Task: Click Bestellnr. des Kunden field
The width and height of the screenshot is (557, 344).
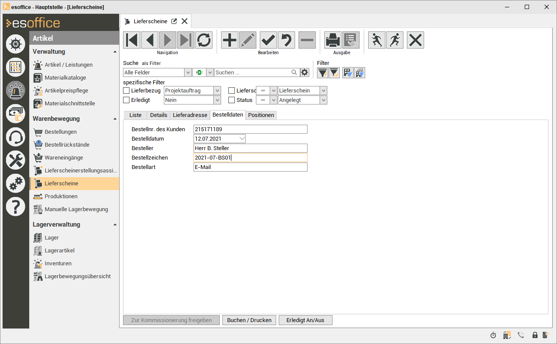Action: [x=250, y=129]
